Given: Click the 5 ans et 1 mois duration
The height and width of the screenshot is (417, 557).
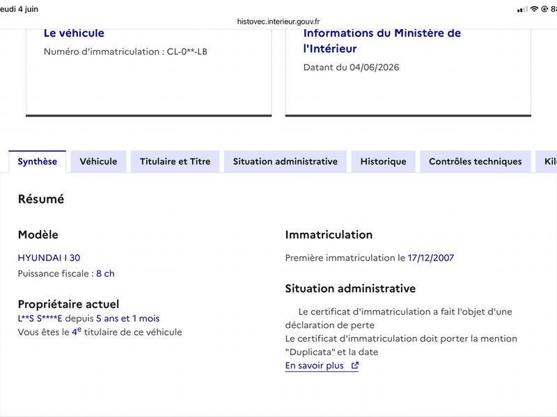Looking at the screenshot, I should (128, 318).
